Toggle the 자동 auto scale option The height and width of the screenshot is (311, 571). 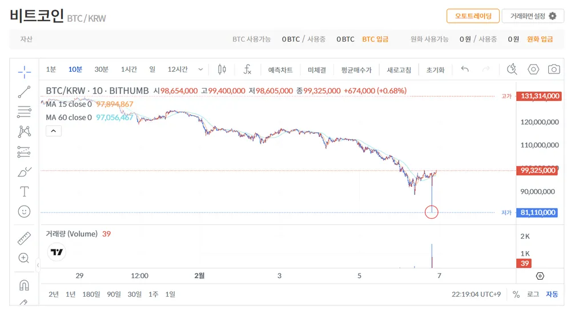[x=552, y=294]
